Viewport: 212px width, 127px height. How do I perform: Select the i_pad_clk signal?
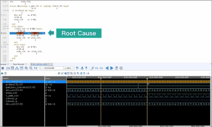(12, 96)
